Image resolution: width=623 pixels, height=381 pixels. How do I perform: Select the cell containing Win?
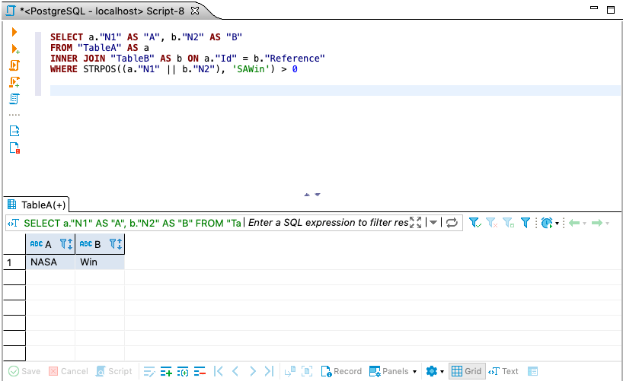[x=100, y=262]
